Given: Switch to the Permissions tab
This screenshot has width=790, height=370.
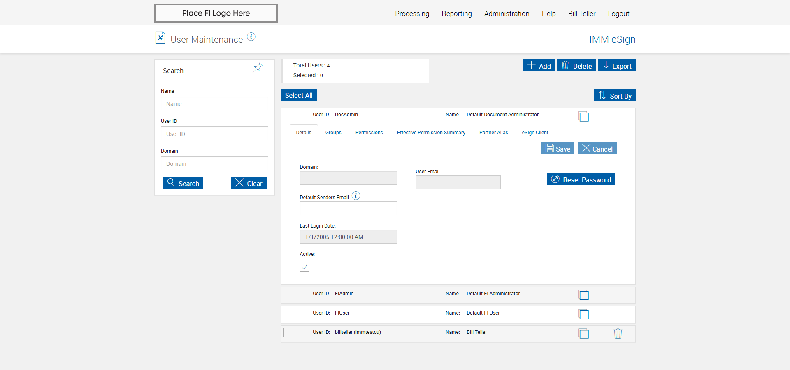Looking at the screenshot, I should [x=369, y=133].
